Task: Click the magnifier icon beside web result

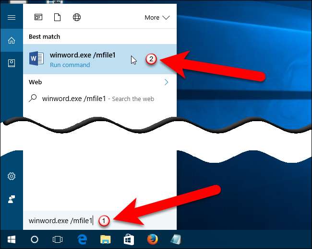Action: tap(33, 98)
